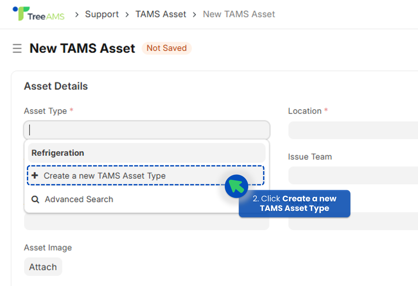The width and height of the screenshot is (418, 286).
Task: Open the Issue Team field
Action: (353, 176)
